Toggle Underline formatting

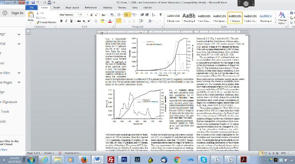71,21
